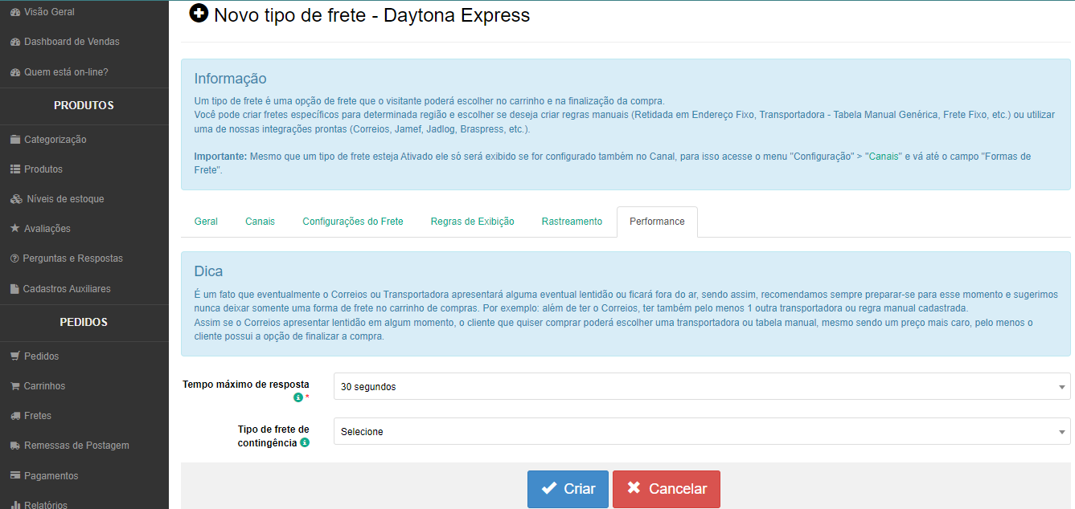Switch to the Geral tab
Viewport: 1075px width, 509px height.
(x=206, y=222)
